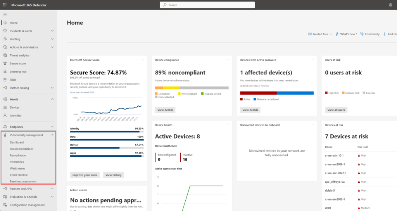Open Device compliance card ellipsis menu
397x211 pixels.
coord(228,60)
